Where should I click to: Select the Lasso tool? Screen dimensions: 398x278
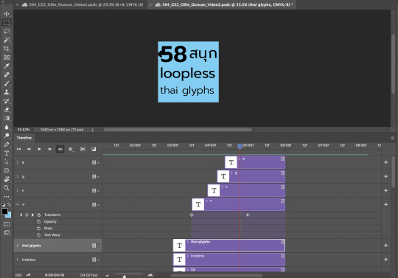7,31
